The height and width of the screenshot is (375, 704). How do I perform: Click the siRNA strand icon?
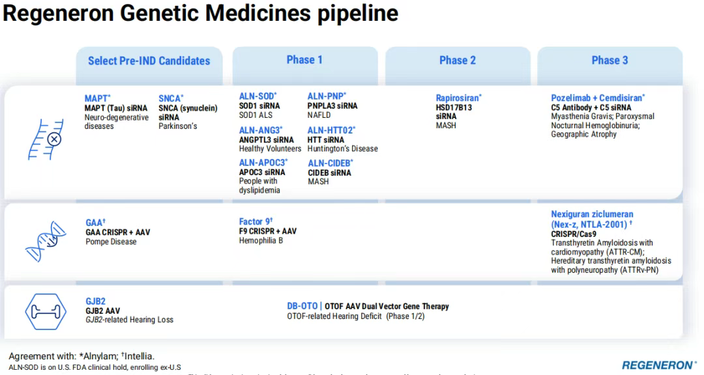47,139
